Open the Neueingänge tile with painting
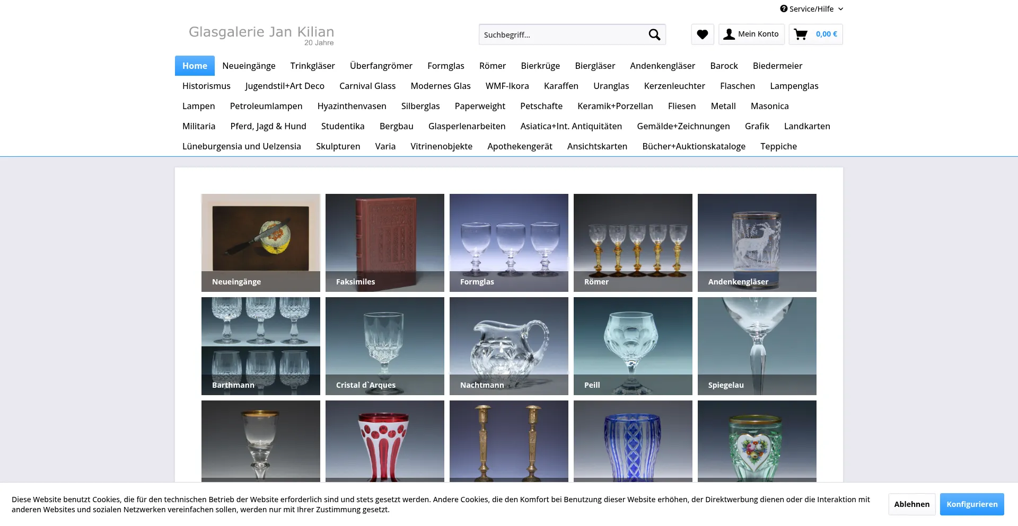This screenshot has width=1018, height=526. coord(261,243)
